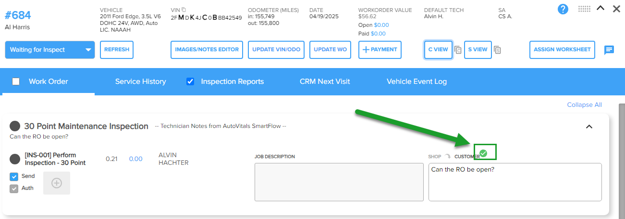The width and height of the screenshot is (625, 219).
Task: Uncheck the Inspection Reports checkbox
Action: coord(190,81)
